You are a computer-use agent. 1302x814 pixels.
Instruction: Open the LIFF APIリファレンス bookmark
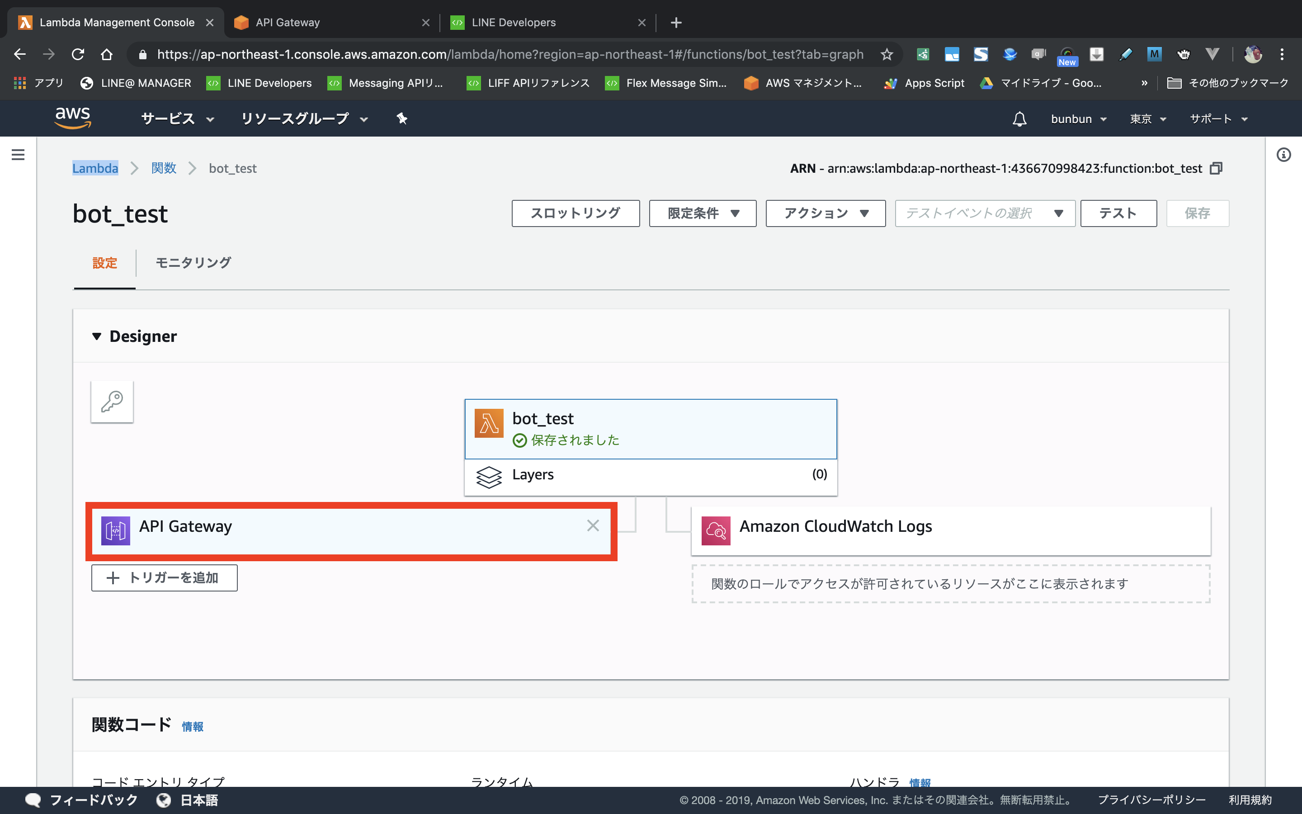[x=528, y=83]
